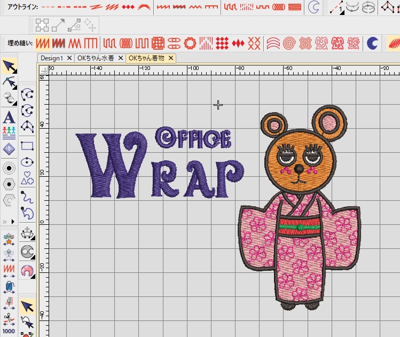Click the four-square transform handles icon
The width and height of the screenshot is (400, 337).
click(x=42, y=25)
